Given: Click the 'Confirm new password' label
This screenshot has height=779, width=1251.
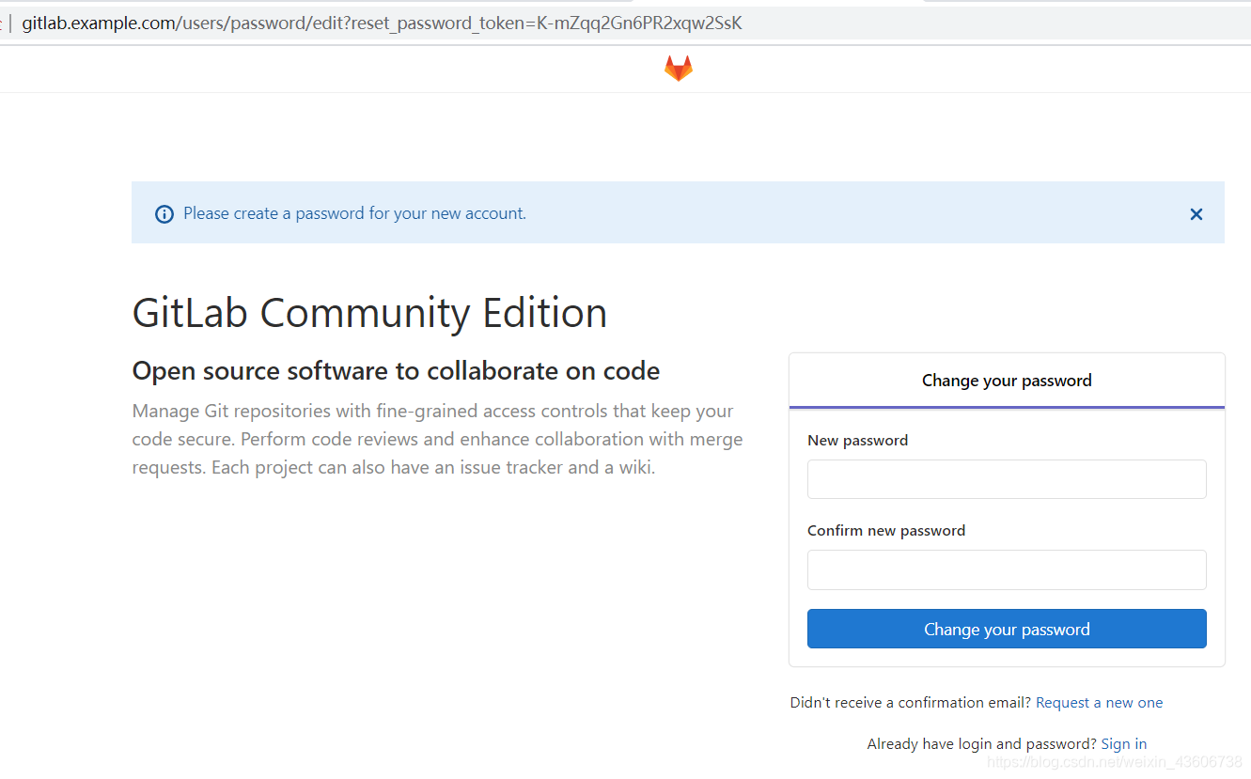Looking at the screenshot, I should 886,531.
